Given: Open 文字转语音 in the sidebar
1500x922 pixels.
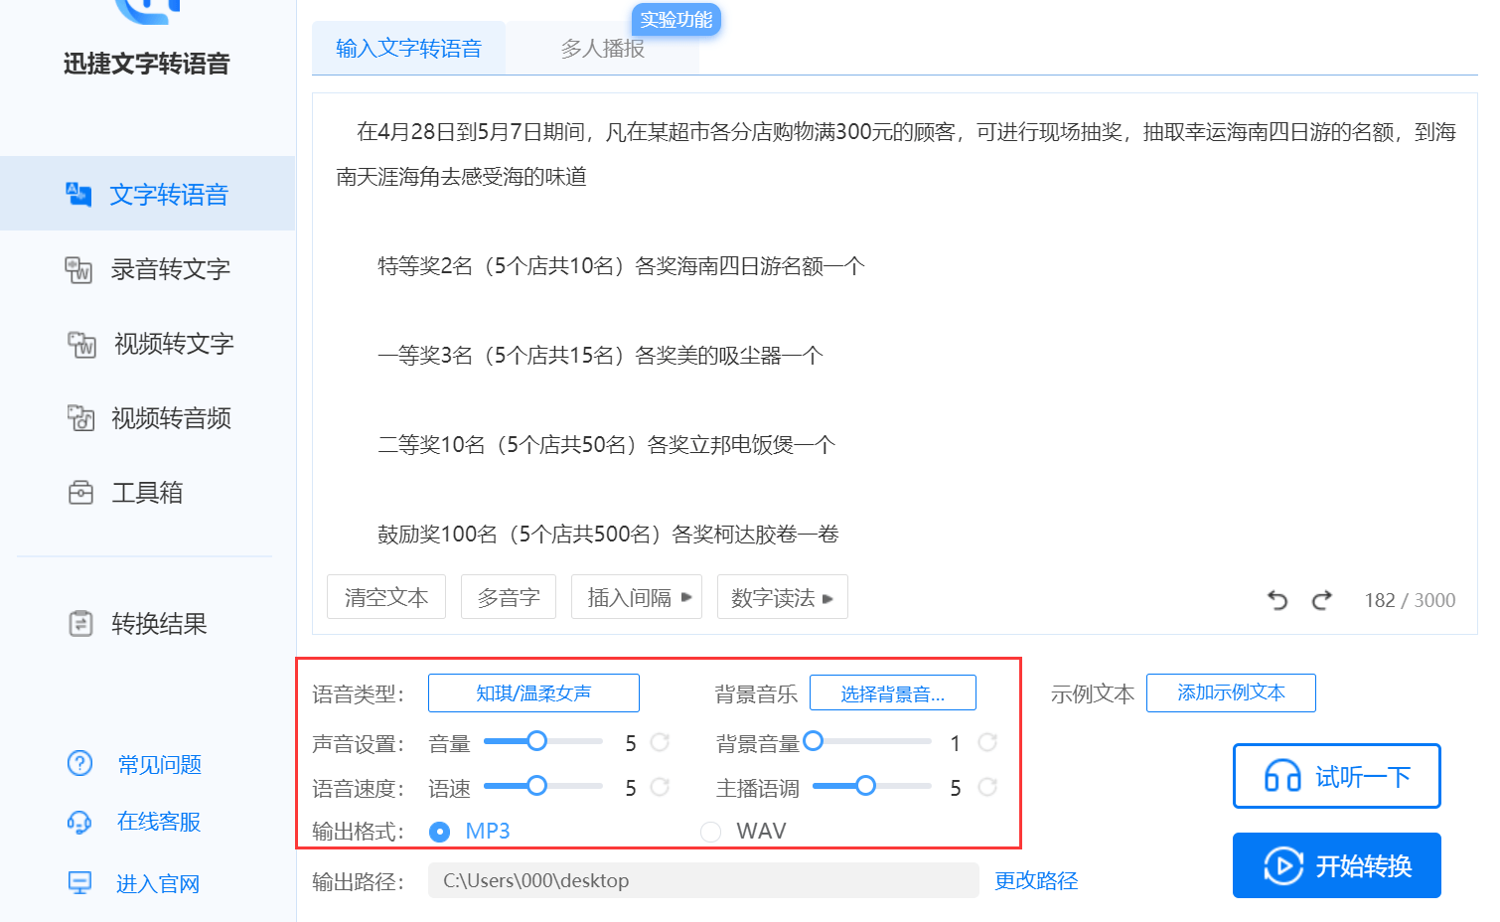Looking at the screenshot, I should 147,194.
